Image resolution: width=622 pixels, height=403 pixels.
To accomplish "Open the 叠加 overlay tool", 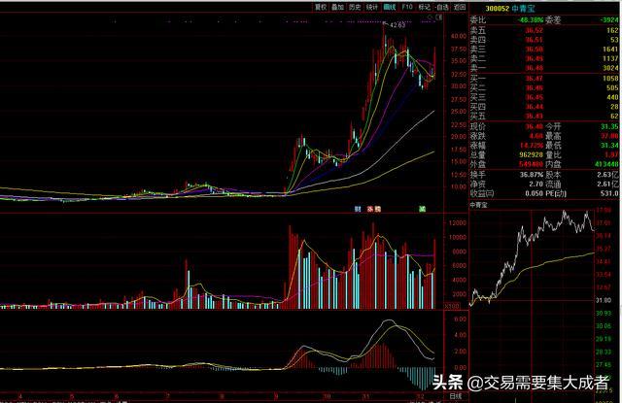I will click(337, 6).
